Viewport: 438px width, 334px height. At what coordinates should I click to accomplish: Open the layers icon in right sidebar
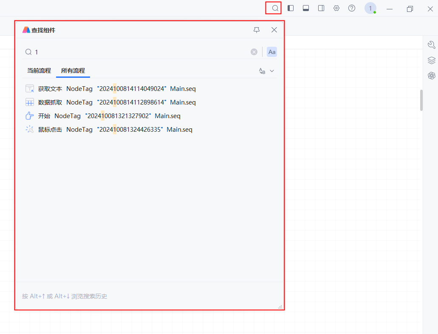[432, 60]
